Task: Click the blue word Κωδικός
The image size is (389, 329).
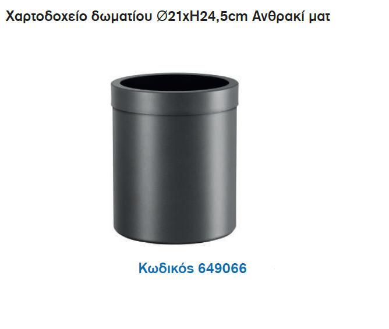Action: pyautogui.click(x=166, y=268)
